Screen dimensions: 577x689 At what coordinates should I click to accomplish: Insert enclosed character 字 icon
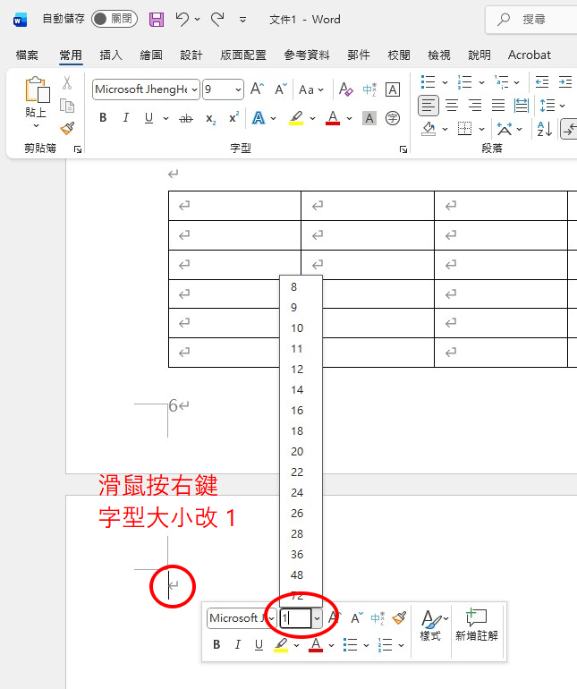(x=393, y=118)
